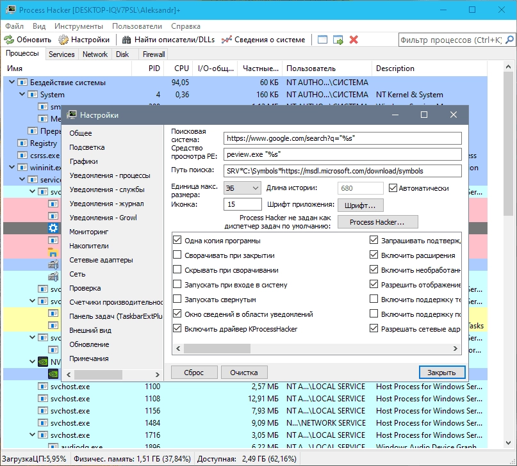This screenshot has height=466, width=517.
Task: Click the right arrow of checkbox list scrollbar
Action: point(455,348)
